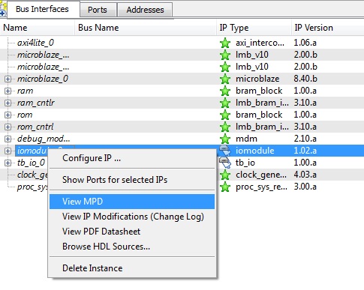Viewport: 364px width, 290px height.
Task: Open the Addresses tab
Action: click(x=145, y=10)
